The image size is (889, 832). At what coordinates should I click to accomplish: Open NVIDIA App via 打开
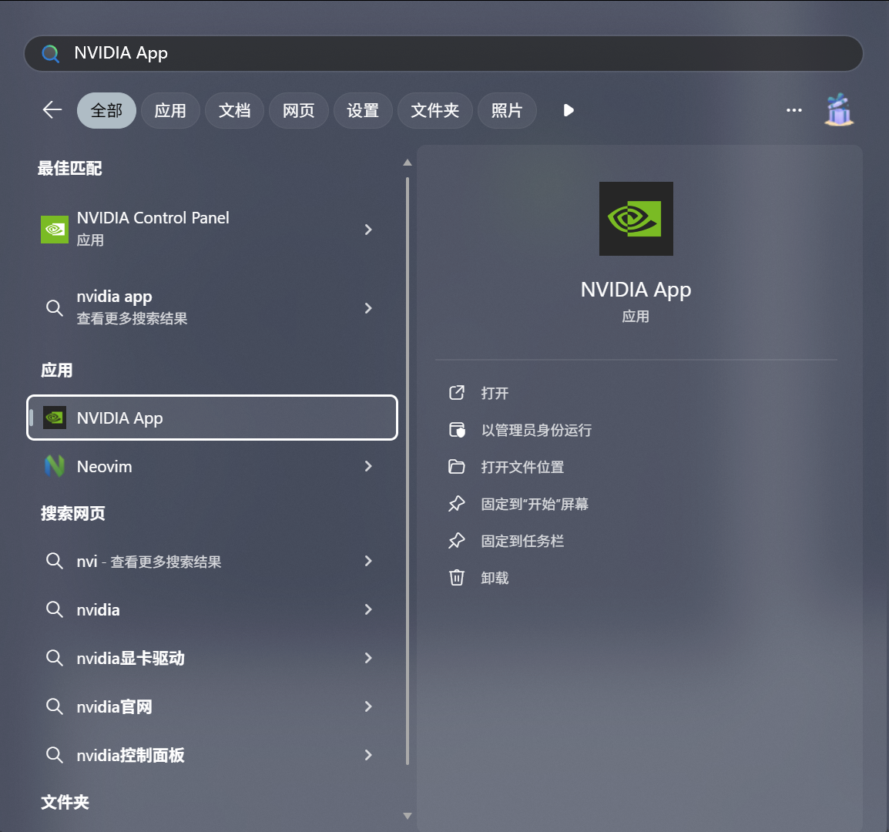(495, 393)
